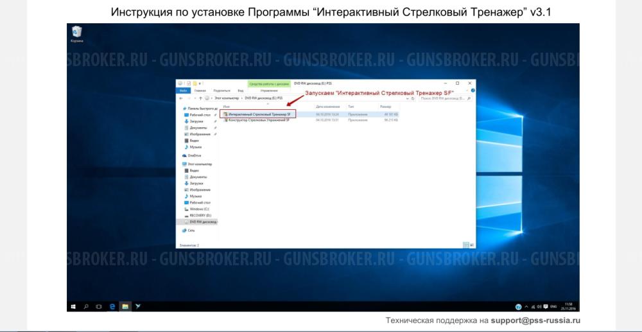This screenshot has height=332, width=642.
Task: Open the File Explorer taskbar icon
Action: (125, 306)
